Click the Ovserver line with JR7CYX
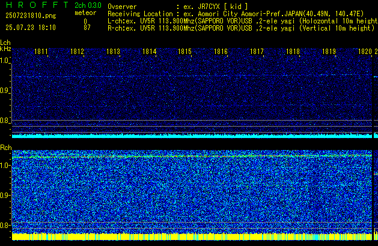This screenshot has width=378, height=246. coord(178,7)
